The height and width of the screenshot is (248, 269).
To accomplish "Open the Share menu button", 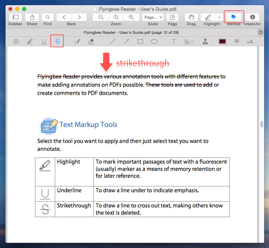I will point(32,17).
